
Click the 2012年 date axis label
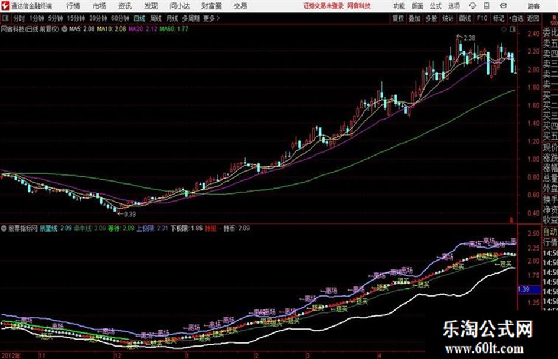click(x=11, y=355)
